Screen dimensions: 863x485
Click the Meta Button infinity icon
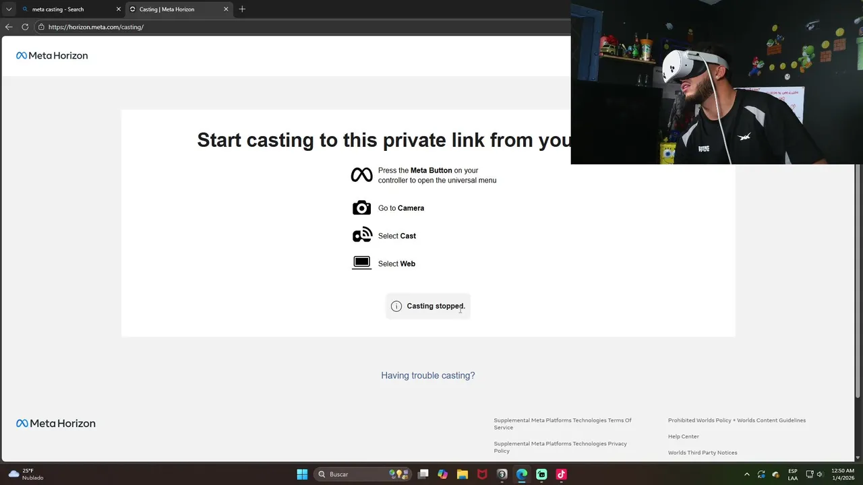[x=361, y=175]
